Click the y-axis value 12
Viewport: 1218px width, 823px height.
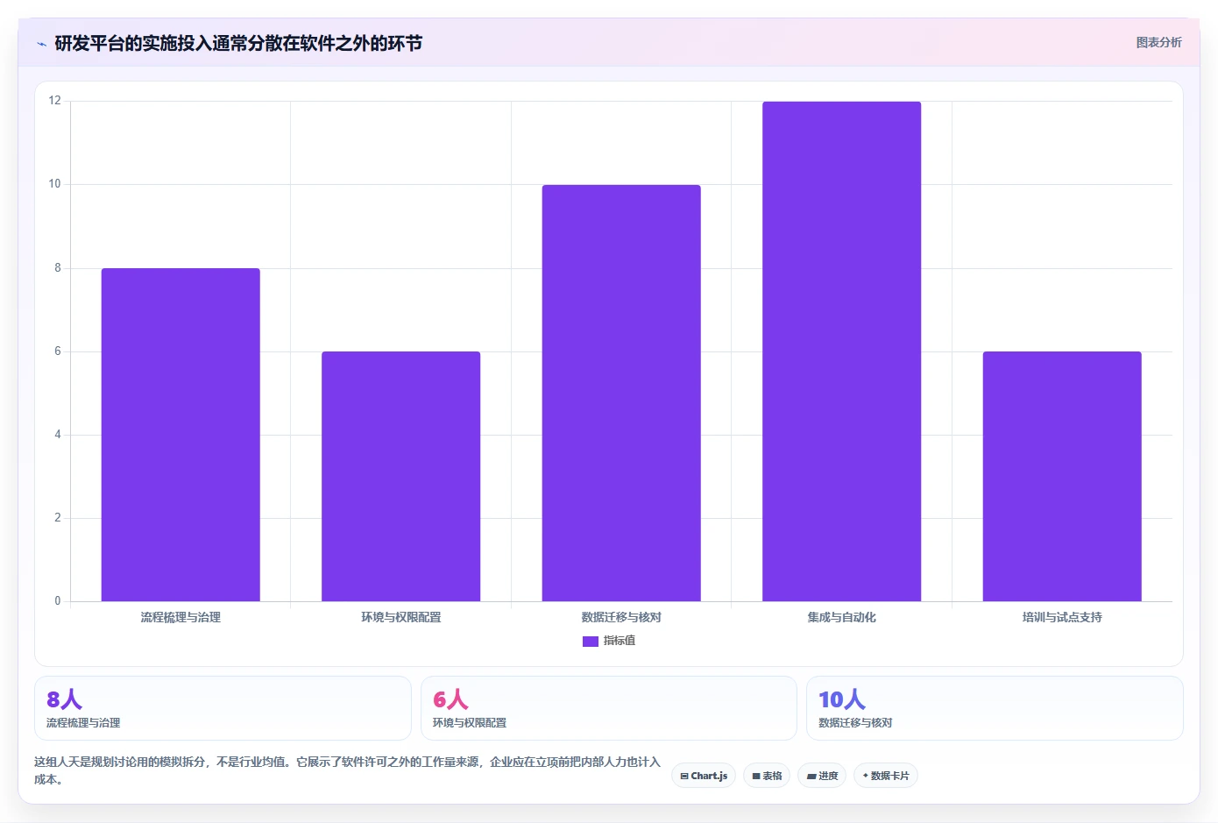click(x=55, y=101)
